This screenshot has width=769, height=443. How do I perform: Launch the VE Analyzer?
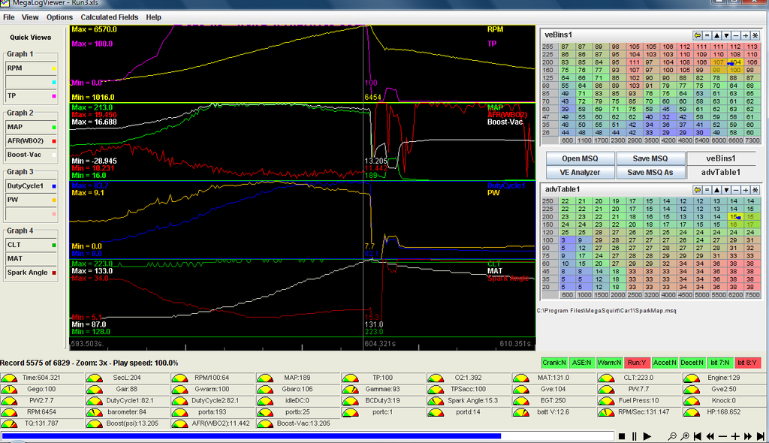[580, 172]
